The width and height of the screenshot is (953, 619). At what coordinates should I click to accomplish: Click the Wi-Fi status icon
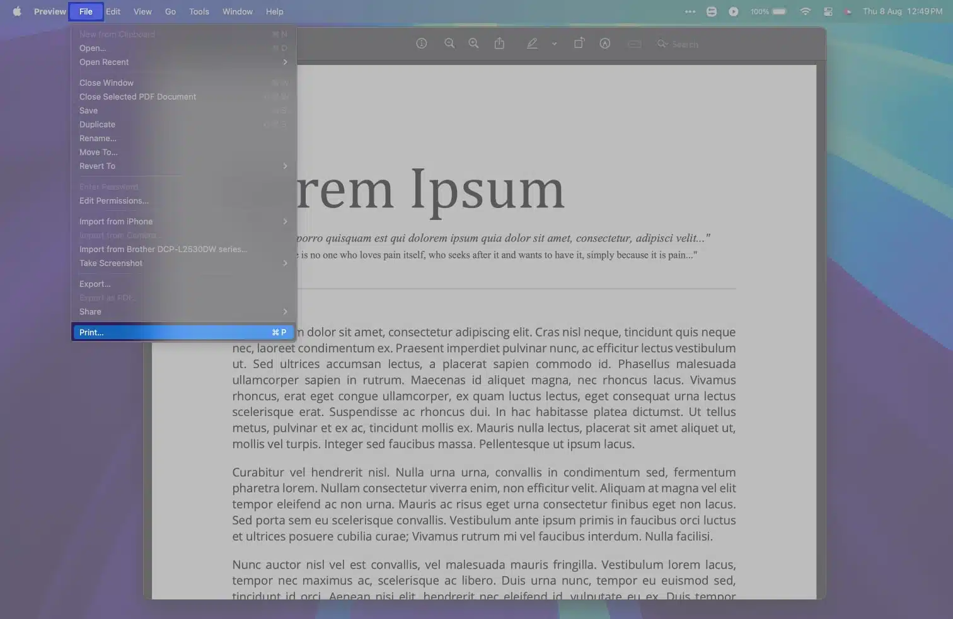coord(805,11)
